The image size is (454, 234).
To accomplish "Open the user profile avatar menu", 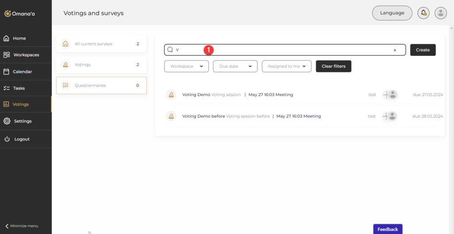I will point(440,13).
